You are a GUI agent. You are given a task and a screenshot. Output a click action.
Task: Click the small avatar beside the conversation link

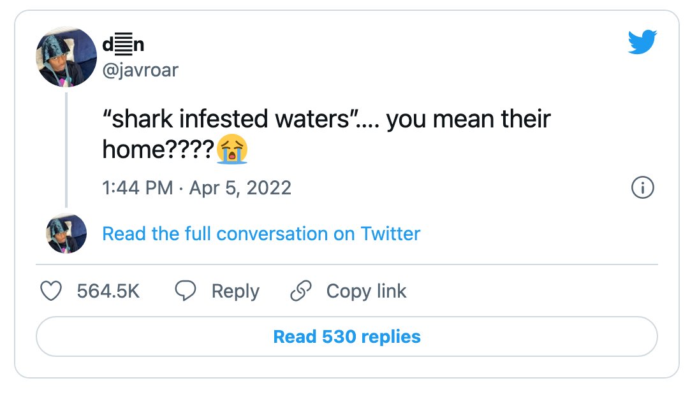[66, 233]
